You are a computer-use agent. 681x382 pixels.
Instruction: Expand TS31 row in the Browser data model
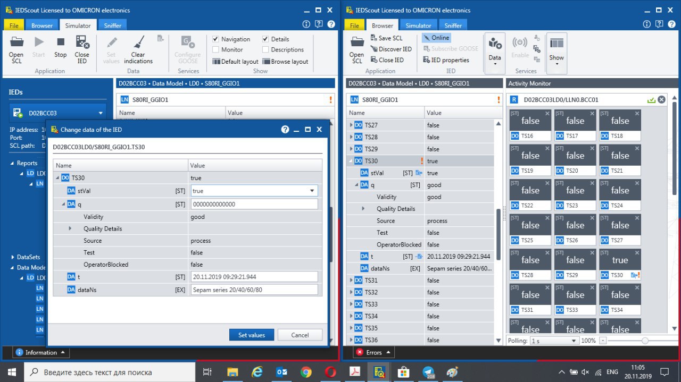351,281
